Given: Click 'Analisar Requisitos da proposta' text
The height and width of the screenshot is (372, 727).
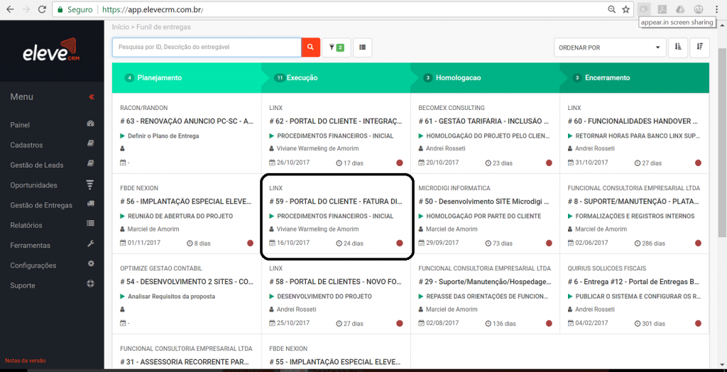Looking at the screenshot, I should (x=172, y=297).
